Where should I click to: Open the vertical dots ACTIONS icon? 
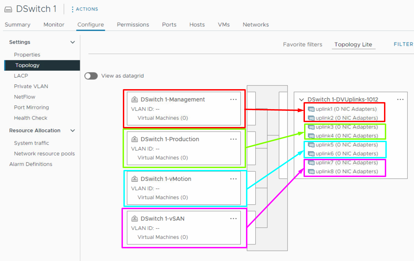(x=72, y=9)
